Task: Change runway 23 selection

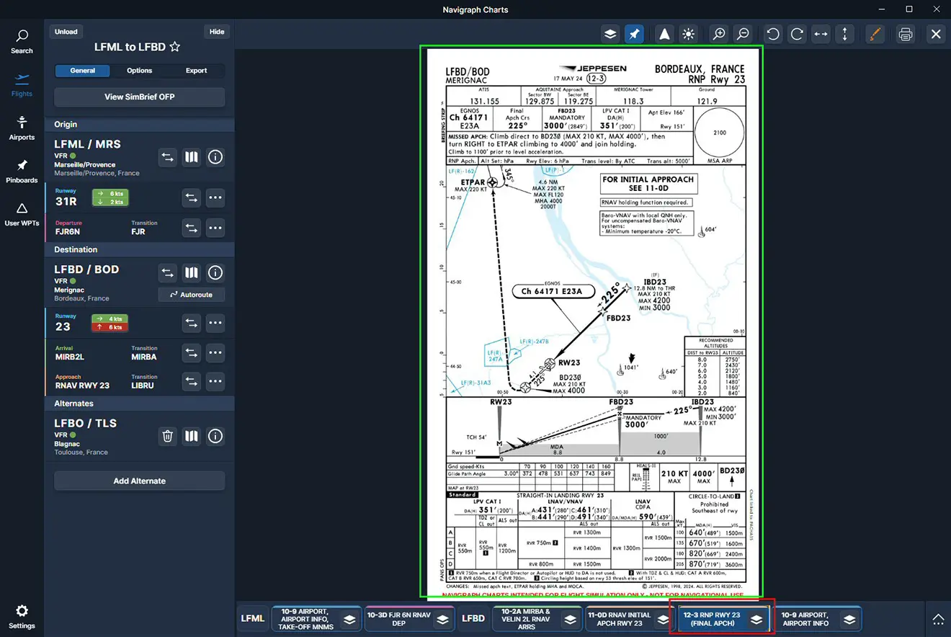Action: (x=191, y=323)
